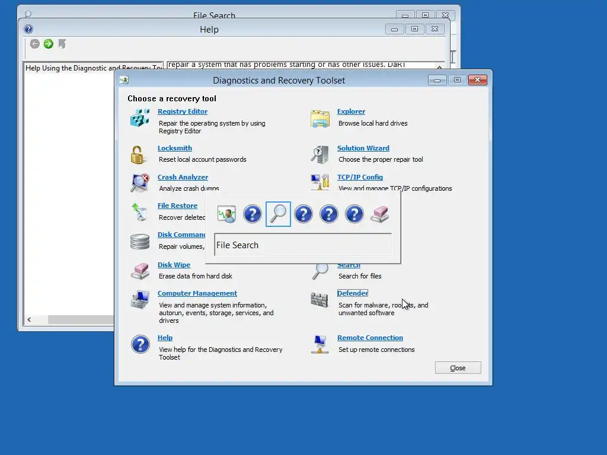Click the horizontal scrollbar thumb in Help pane
This screenshot has width=607, height=455.
click(81, 319)
